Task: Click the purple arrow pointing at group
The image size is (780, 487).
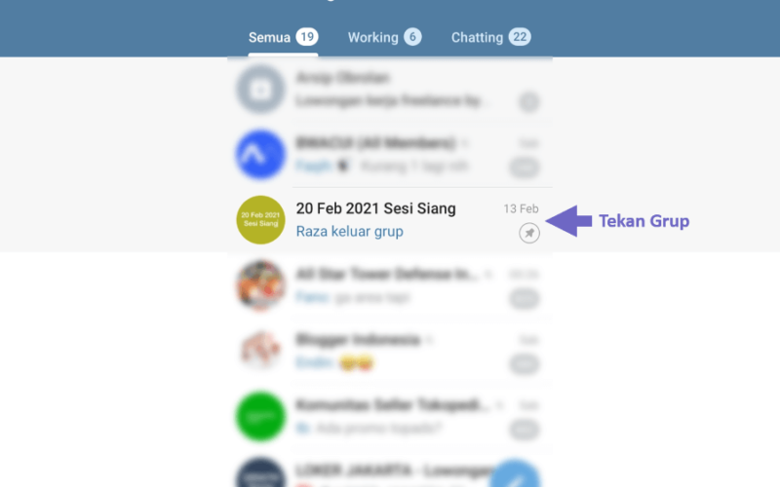Action: click(x=569, y=221)
